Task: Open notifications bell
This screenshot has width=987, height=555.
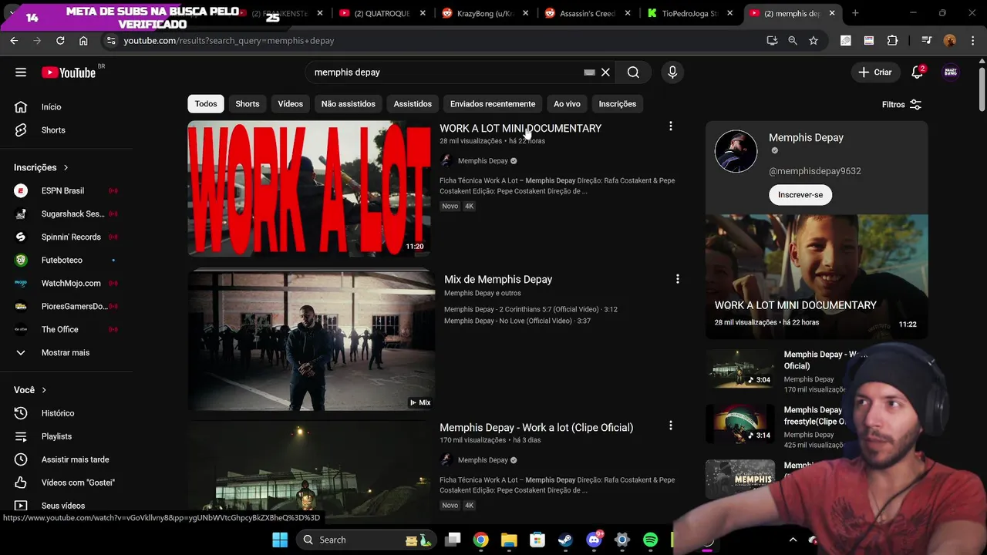Action: [x=917, y=72]
